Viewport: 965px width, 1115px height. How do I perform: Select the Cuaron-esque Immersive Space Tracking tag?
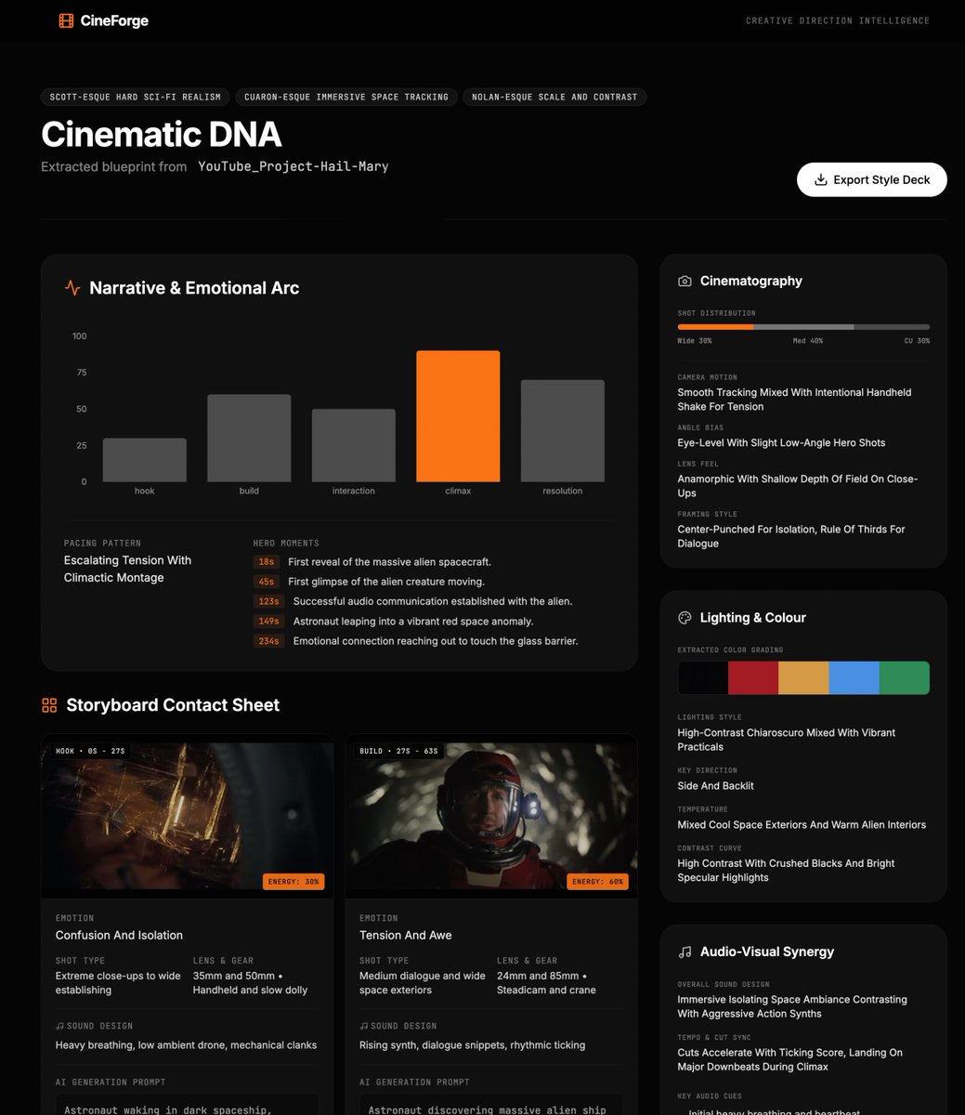tap(346, 97)
